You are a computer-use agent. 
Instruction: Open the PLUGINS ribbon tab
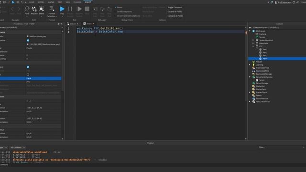[x=77, y=2]
